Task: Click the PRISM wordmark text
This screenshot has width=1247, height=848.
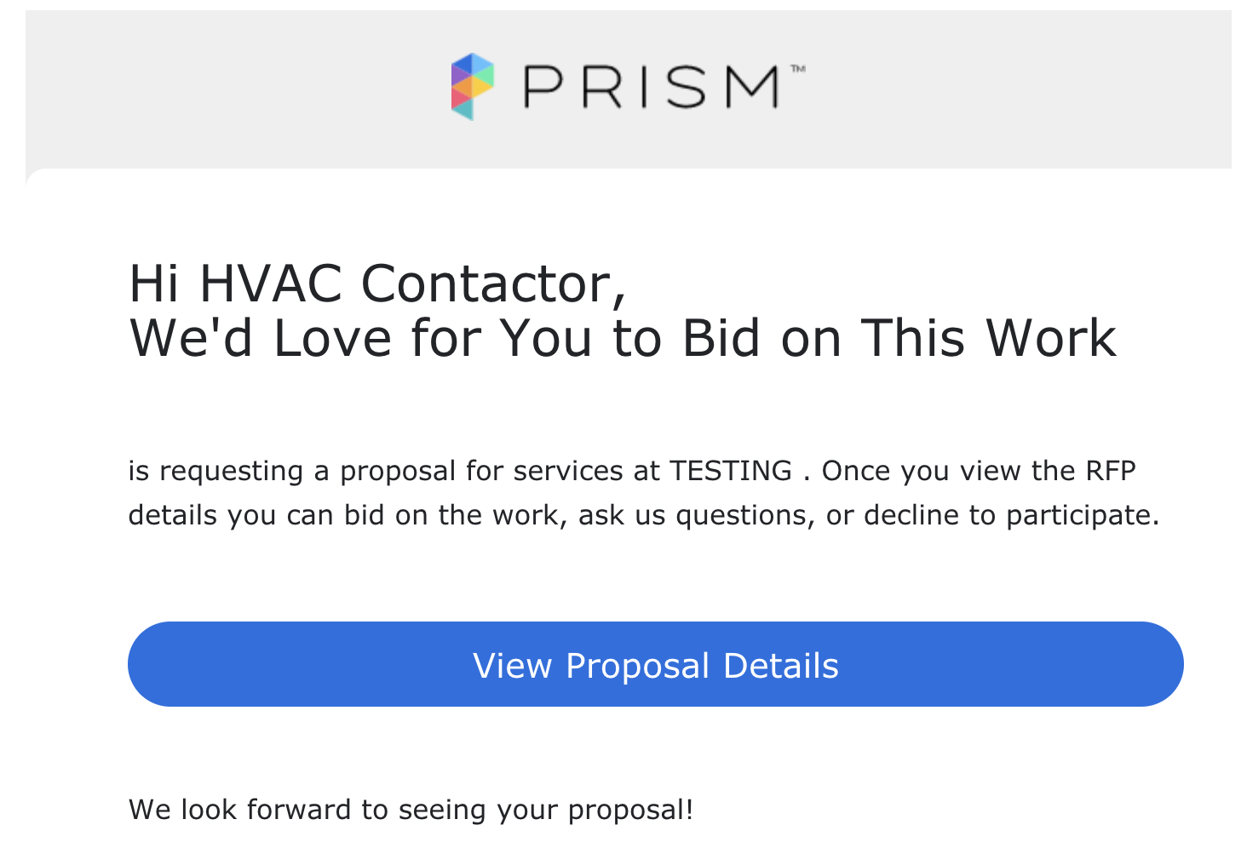Action: pyautogui.click(x=652, y=87)
